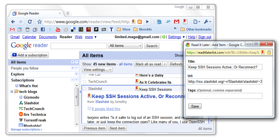
Task: Click Read It Later icon in address bar
Action: point(134,22)
